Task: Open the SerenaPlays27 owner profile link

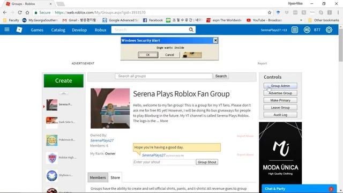Action: tap(102, 140)
